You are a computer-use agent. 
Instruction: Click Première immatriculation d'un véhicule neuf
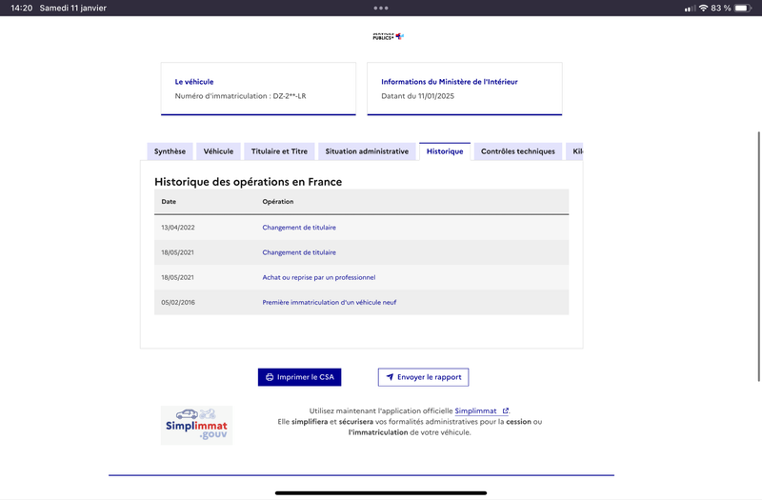pos(330,302)
